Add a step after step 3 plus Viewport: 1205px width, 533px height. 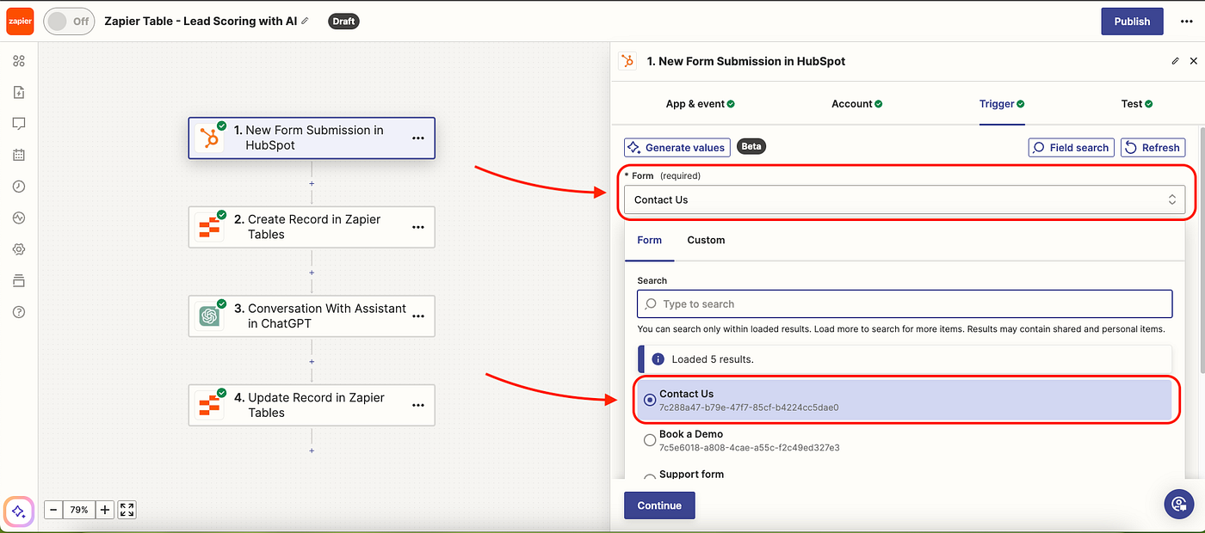[x=312, y=361]
